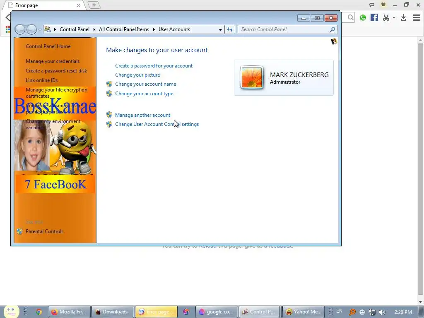Click the WhatsApp icon in browser toolbar
Viewport: 424px width, 318px height.
(x=363, y=17)
